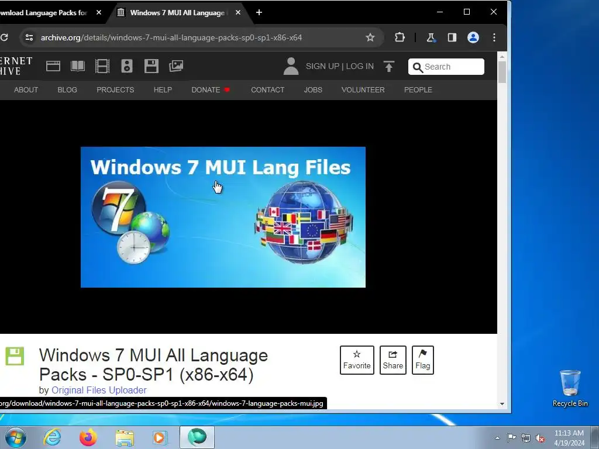Open the BLOG menu item
Image resolution: width=599 pixels, height=449 pixels.
click(x=67, y=89)
